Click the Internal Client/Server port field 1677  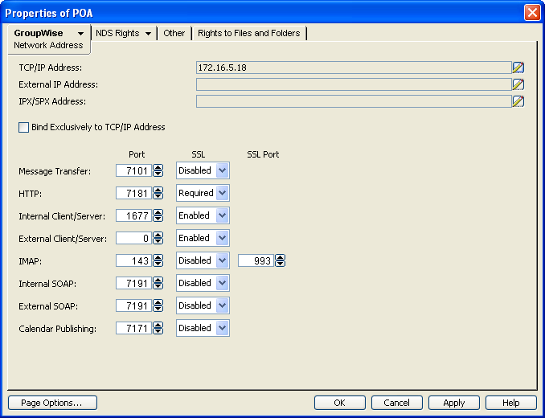coord(133,215)
